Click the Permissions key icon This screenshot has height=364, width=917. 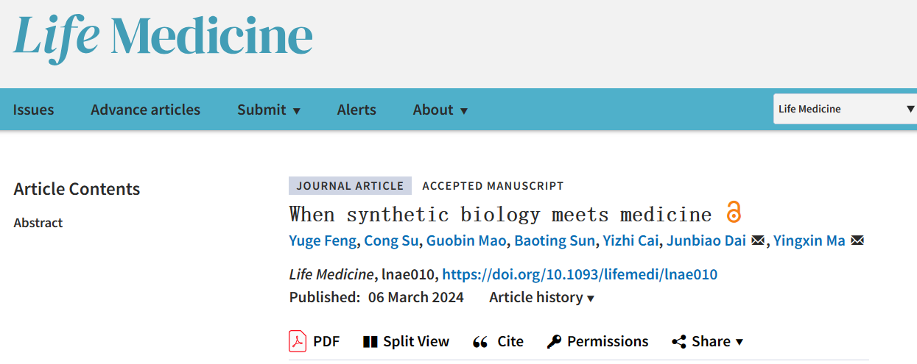point(554,342)
